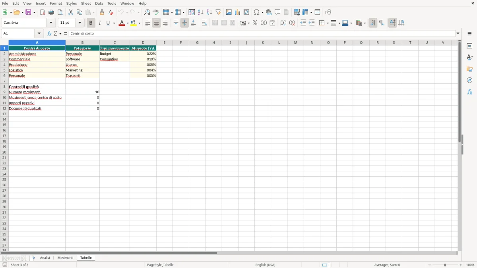This screenshot has width=477, height=268.
Task: Open the Format menu
Action: point(56,3)
